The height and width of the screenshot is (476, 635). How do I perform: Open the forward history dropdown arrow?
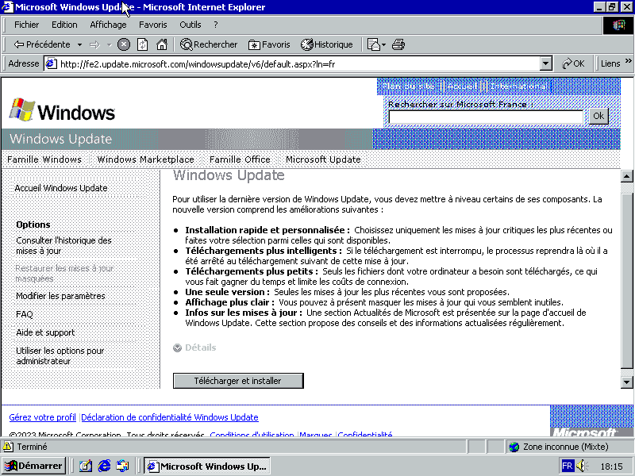pos(109,44)
